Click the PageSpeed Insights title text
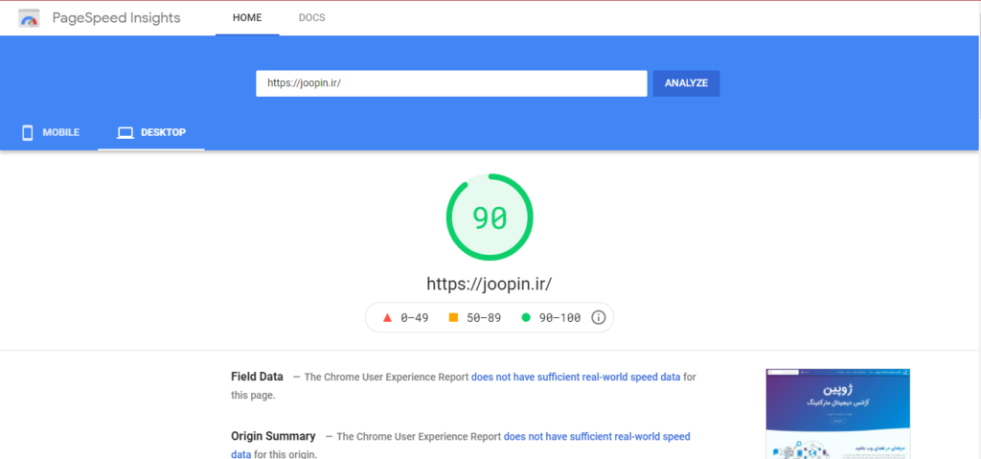981x459 pixels. (116, 18)
